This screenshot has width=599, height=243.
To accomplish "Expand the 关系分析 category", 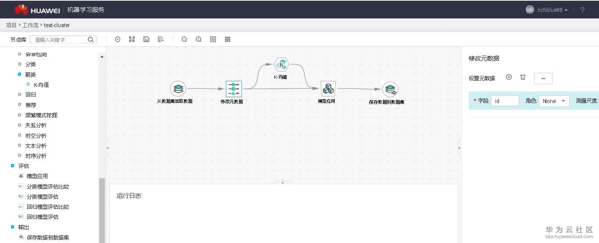I will (x=19, y=125).
